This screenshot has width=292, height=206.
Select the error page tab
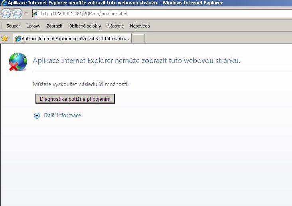click(x=72, y=39)
